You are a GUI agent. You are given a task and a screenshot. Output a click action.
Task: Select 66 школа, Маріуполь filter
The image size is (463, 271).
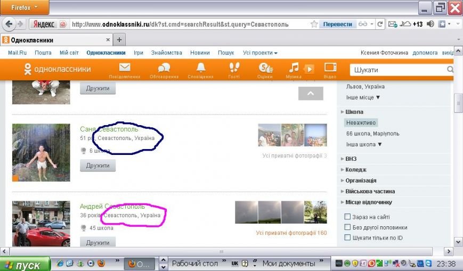pyautogui.click(x=372, y=134)
